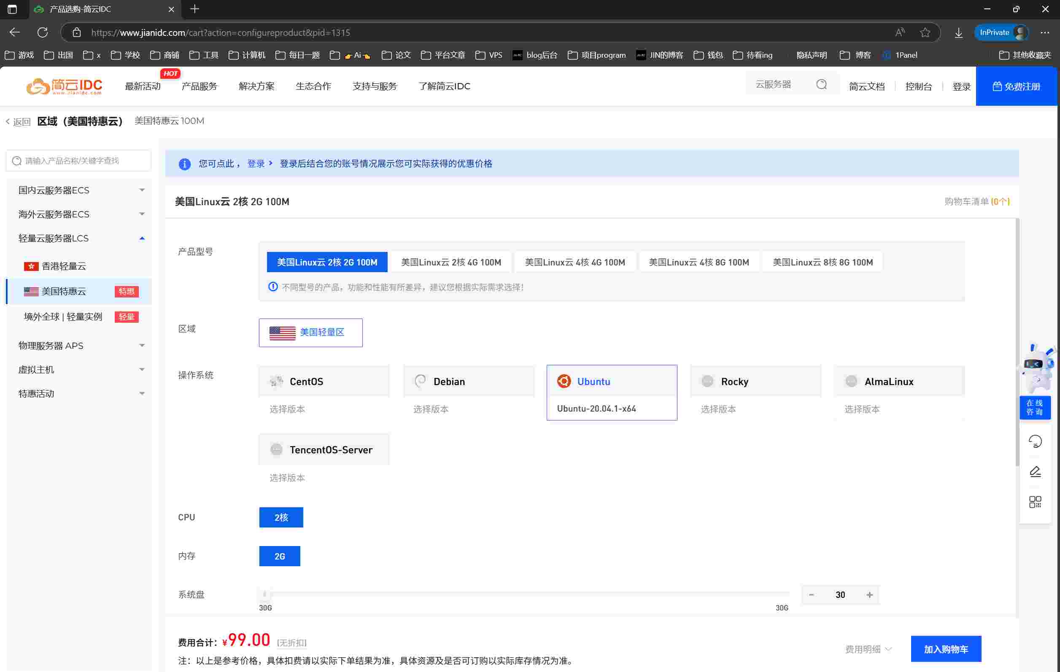The image size is (1060, 672).
Task: Select the 美国轻量区 region
Action: (310, 332)
